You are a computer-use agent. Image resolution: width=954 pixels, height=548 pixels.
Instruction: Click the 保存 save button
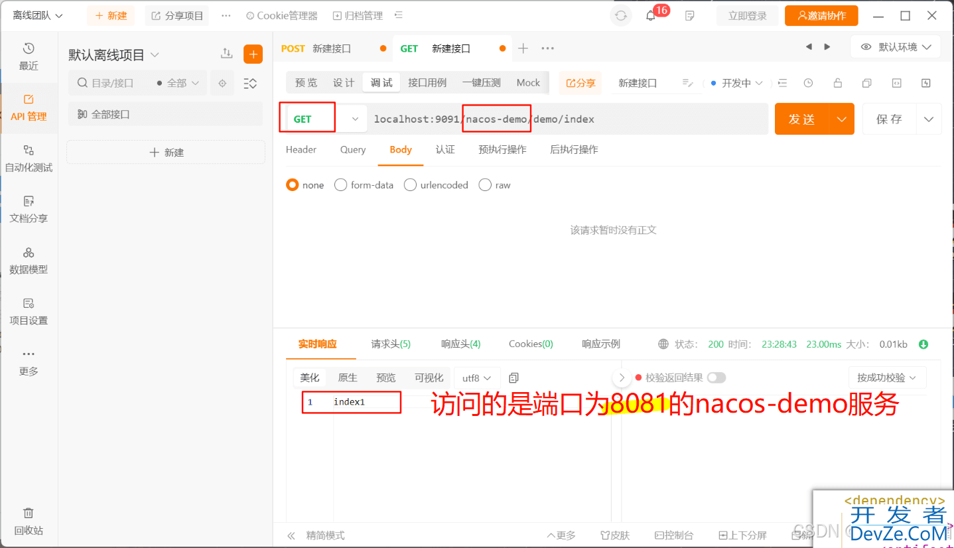pyautogui.click(x=889, y=119)
